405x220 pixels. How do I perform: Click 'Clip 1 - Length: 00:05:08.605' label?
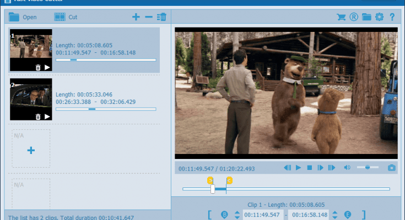[286, 205]
